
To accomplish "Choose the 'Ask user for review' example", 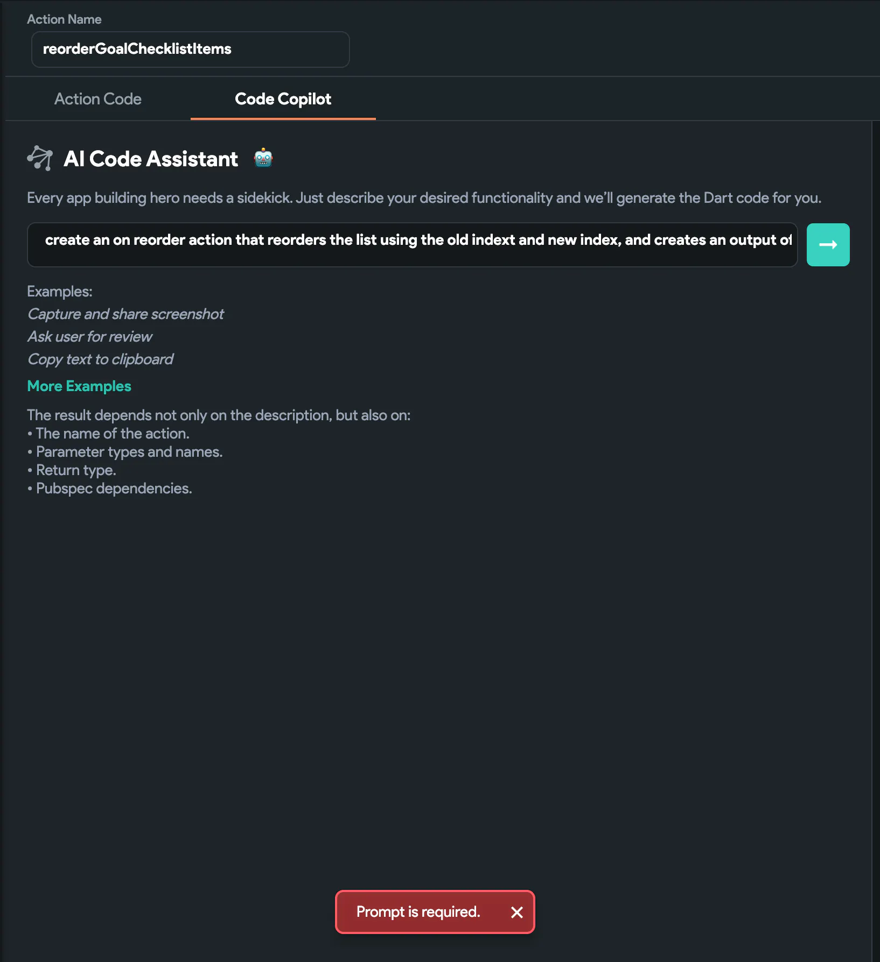I will 90,337.
